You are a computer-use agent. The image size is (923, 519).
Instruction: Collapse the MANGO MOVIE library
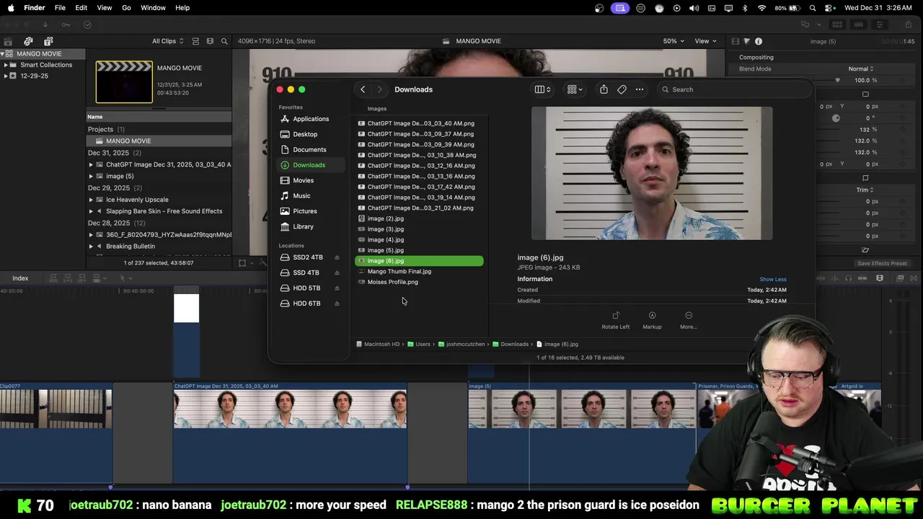[3, 54]
